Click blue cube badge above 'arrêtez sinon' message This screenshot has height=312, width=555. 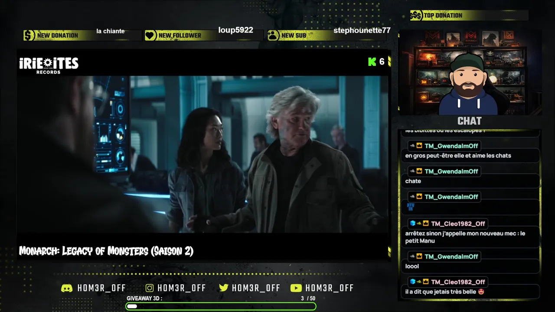413,224
